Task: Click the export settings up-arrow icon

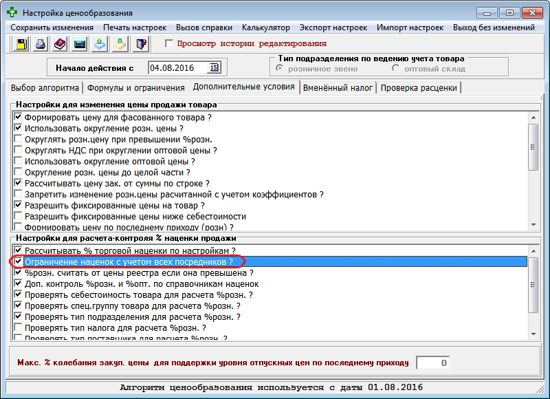Action: (100, 45)
